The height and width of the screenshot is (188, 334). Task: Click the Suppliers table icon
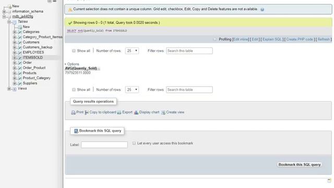tap(20, 84)
